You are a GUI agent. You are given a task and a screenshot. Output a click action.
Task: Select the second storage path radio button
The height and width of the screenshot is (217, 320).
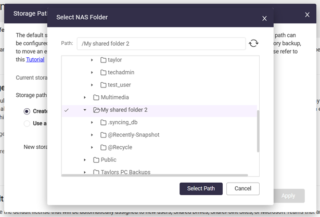[x=27, y=123]
